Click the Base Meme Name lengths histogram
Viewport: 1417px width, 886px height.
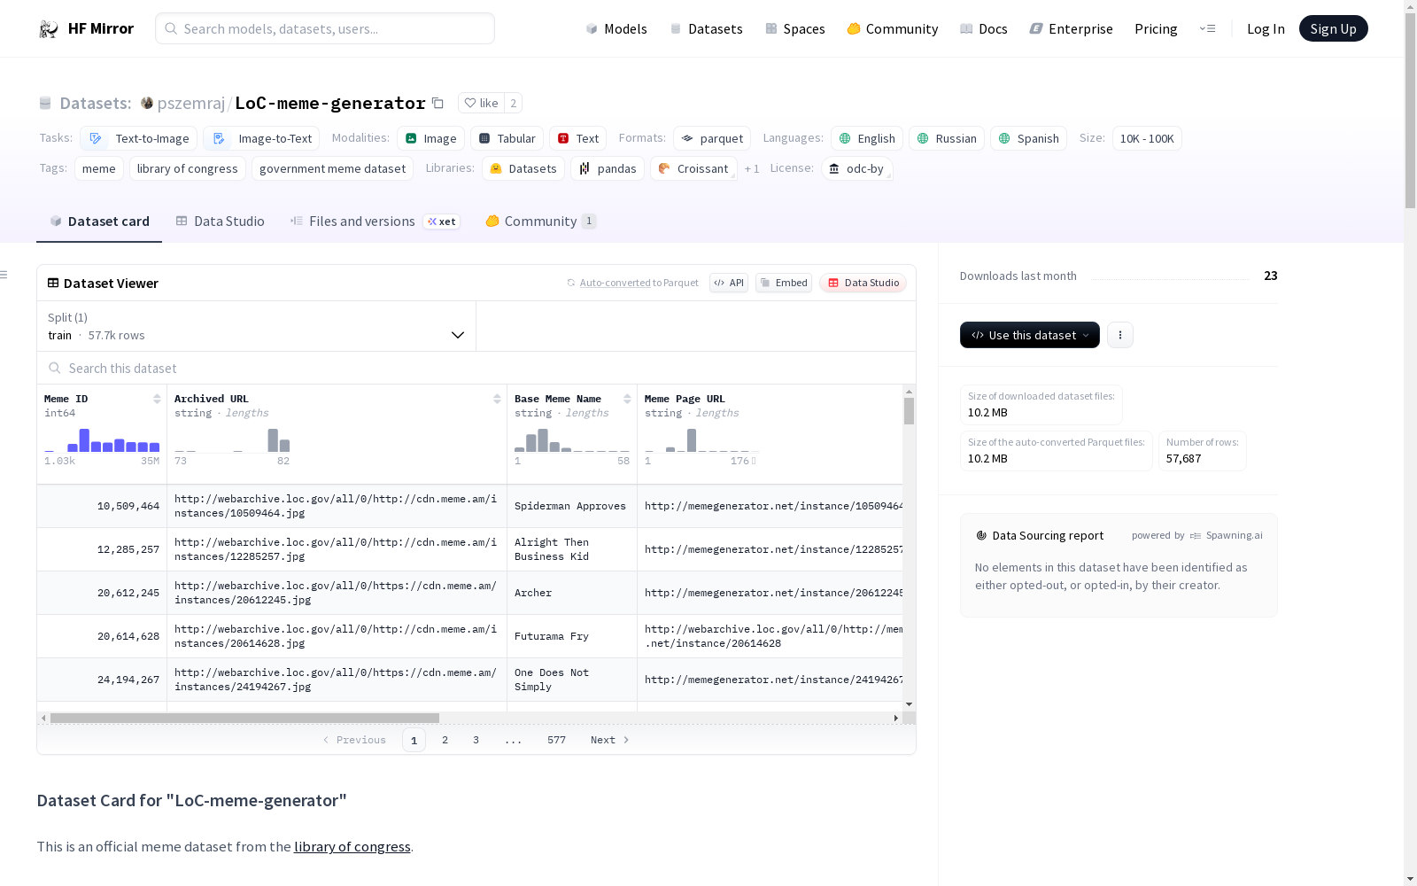[572, 440]
